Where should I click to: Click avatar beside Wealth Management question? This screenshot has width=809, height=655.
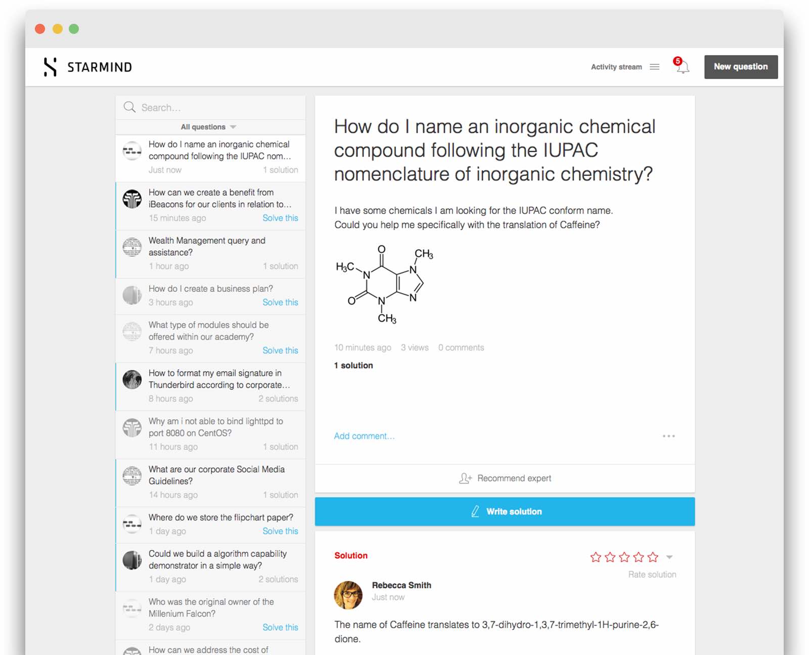pos(132,247)
